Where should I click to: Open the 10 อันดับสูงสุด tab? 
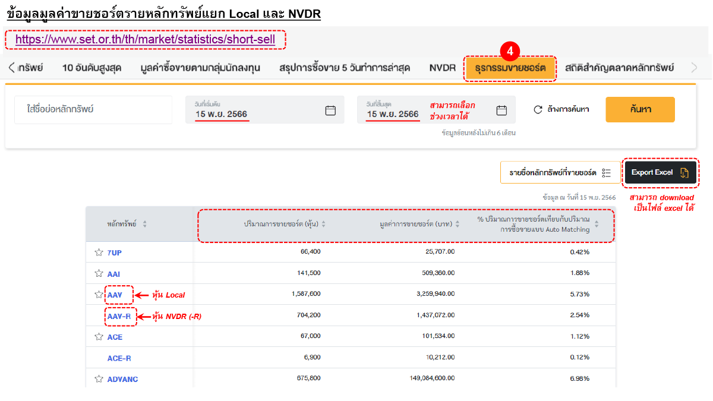pyautogui.click(x=92, y=68)
